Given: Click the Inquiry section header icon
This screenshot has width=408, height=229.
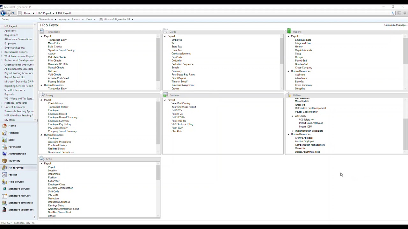Looking at the screenshot, I should pos(42,95).
